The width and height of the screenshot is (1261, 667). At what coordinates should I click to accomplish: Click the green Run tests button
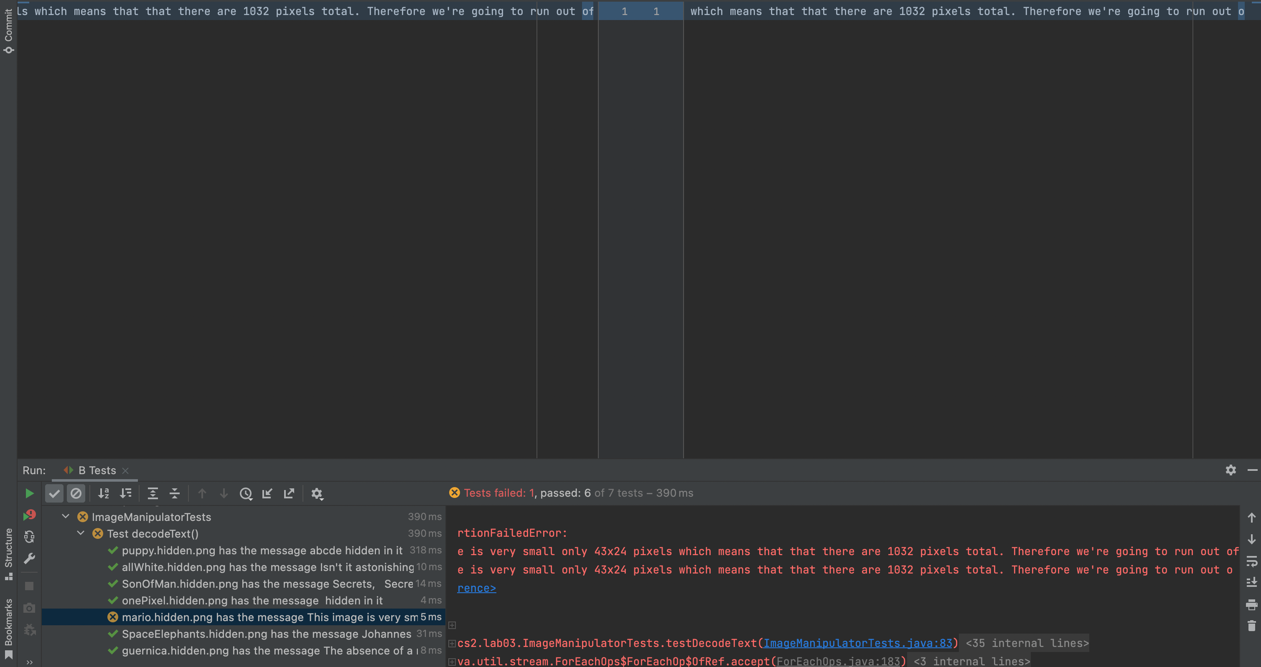[x=29, y=493]
